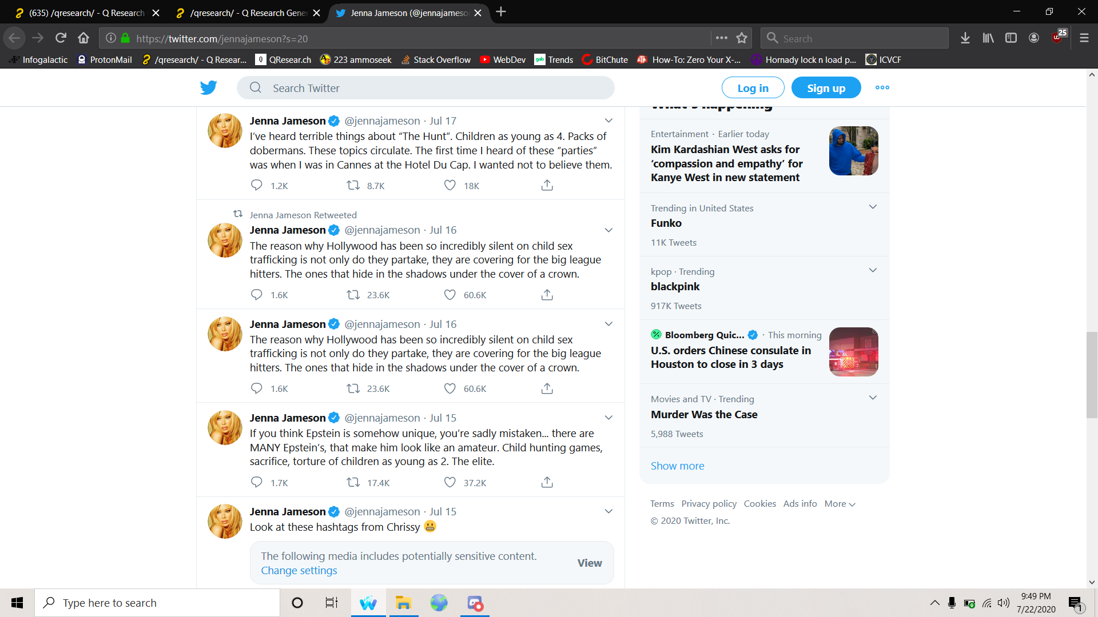
Task: Open File Explorer from the taskbar
Action: point(403,603)
